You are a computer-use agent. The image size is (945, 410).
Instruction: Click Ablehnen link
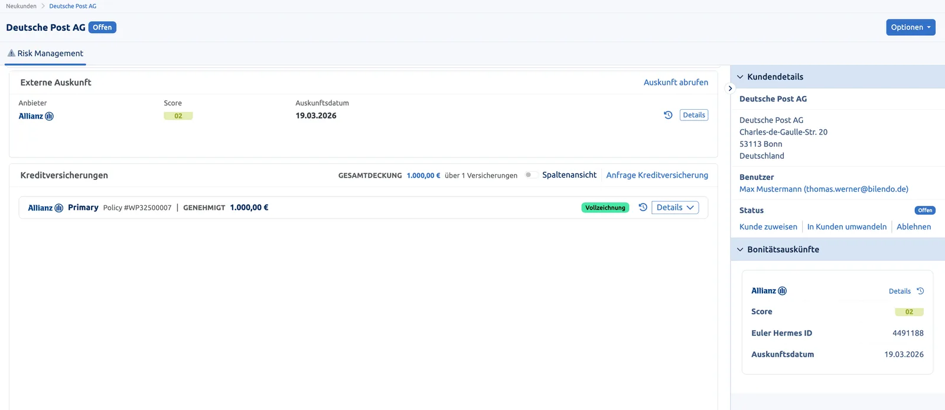pos(913,227)
